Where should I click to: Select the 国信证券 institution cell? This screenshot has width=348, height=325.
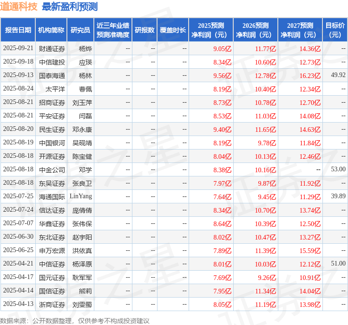[x=52, y=291]
